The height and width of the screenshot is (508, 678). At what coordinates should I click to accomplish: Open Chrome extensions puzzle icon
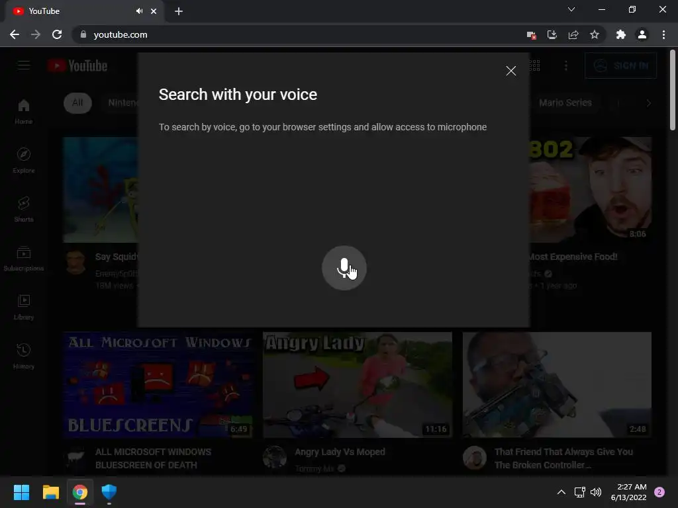tap(621, 34)
